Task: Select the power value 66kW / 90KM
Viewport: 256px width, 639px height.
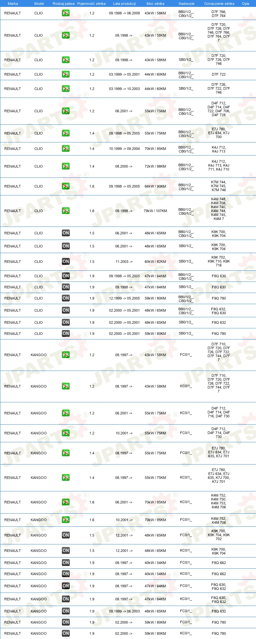Action: (x=155, y=187)
